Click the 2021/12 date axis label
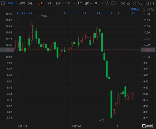This screenshot has width=156, height=129. (x=23, y=126)
